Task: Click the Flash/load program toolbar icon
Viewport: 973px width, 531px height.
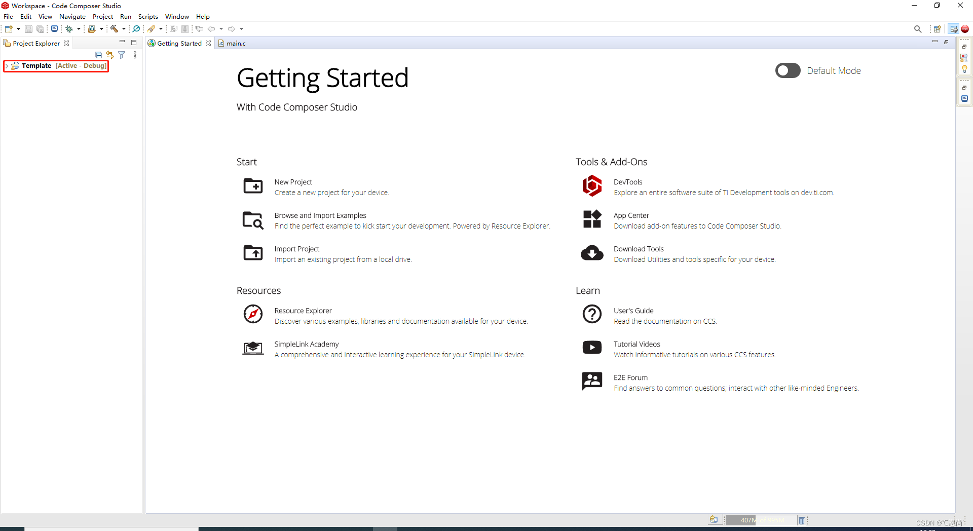Action: coord(92,29)
